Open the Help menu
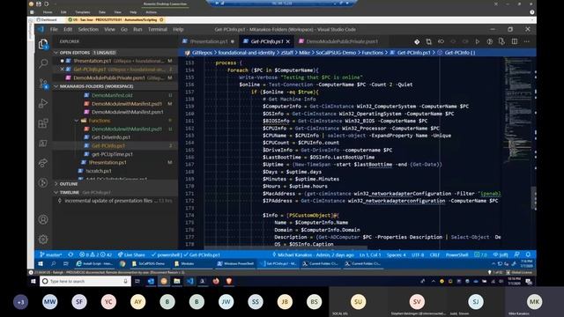Viewport: 564px width, 317px height. coord(178,29)
